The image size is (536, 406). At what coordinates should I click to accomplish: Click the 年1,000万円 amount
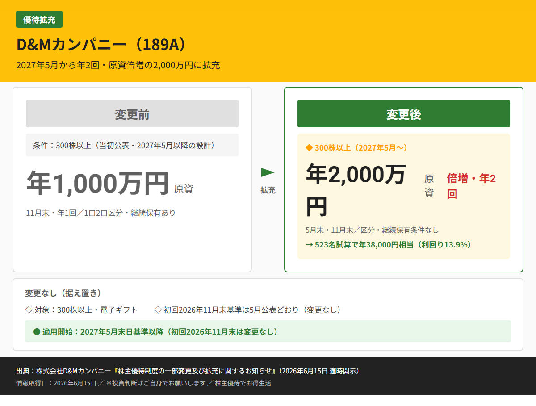tap(98, 183)
